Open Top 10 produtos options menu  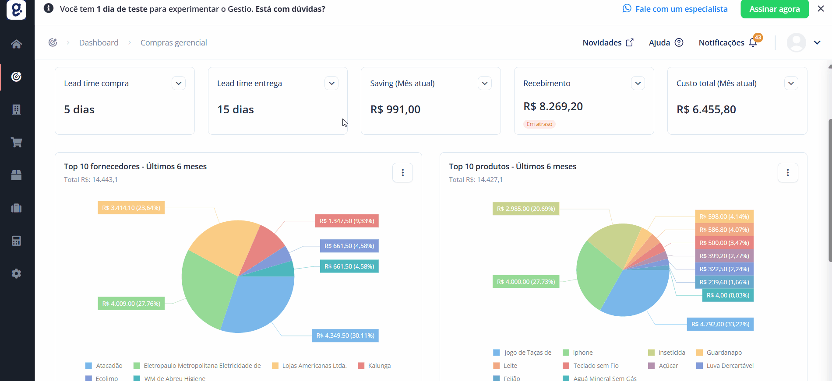[x=788, y=173]
